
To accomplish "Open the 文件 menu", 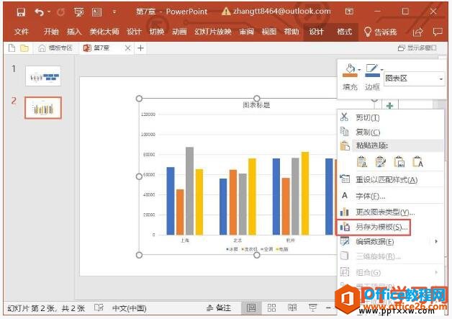I will pyautogui.click(x=22, y=32).
